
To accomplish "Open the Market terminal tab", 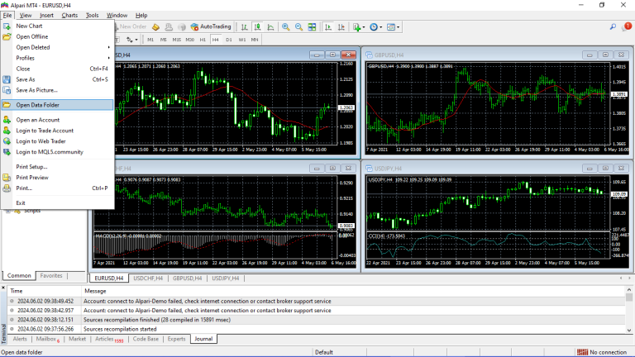I will click(x=77, y=339).
